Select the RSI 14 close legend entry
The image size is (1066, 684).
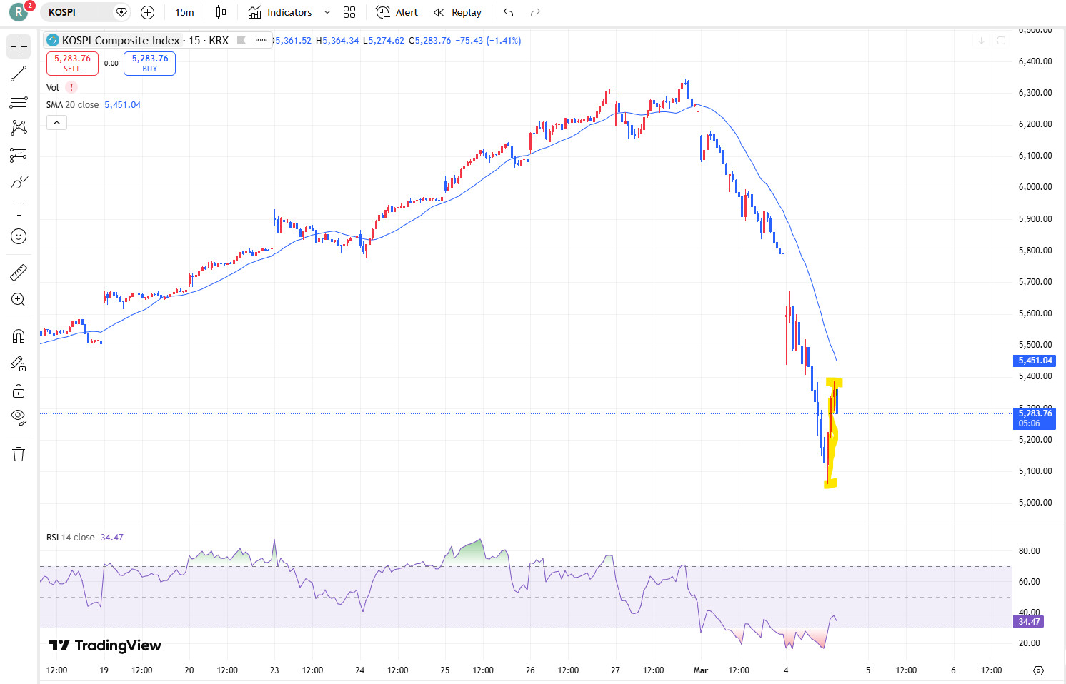[x=71, y=538]
